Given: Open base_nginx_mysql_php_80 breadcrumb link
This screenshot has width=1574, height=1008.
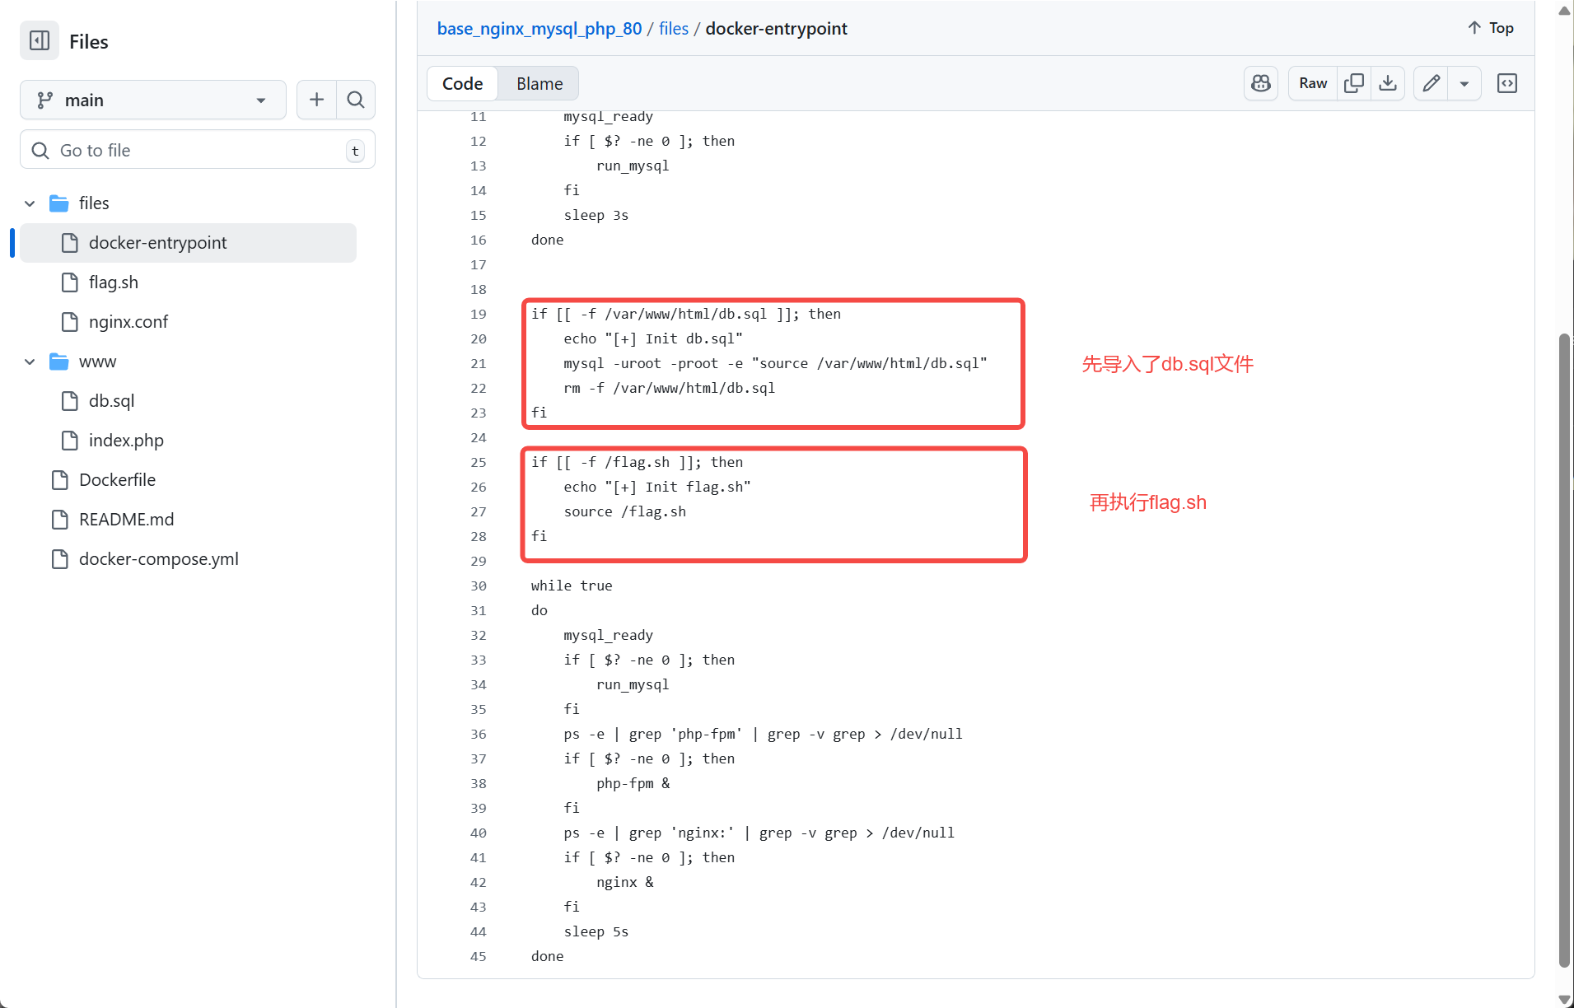Looking at the screenshot, I should point(539,29).
